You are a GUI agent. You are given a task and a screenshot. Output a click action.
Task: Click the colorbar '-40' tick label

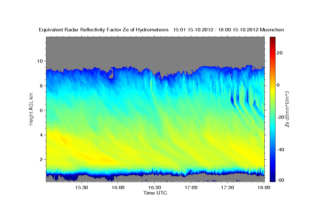coord(281,150)
